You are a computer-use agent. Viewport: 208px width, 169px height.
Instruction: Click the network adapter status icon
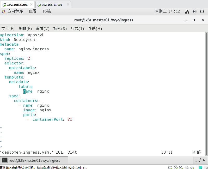(x=181, y=167)
